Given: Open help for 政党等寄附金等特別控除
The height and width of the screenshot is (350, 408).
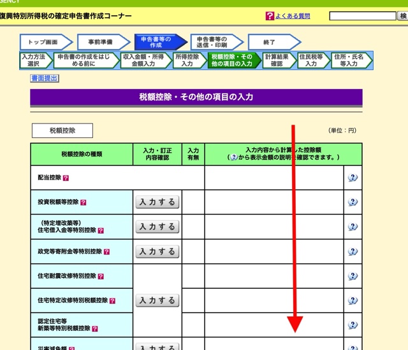Looking at the screenshot, I should (106, 252).
